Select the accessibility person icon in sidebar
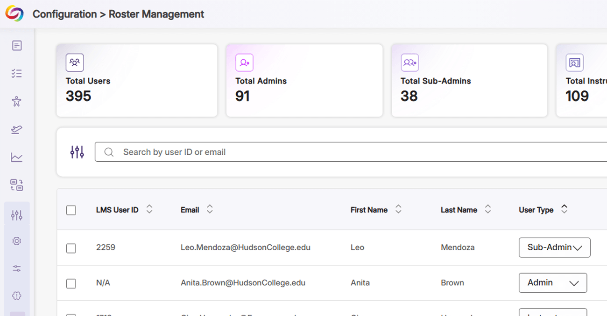This screenshot has height=316, width=607. coord(17,102)
